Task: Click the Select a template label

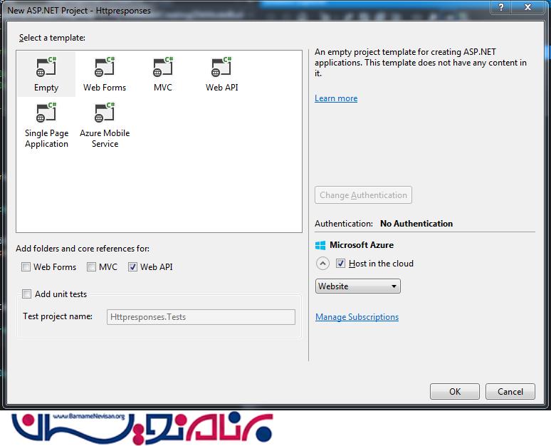Action: (53, 38)
